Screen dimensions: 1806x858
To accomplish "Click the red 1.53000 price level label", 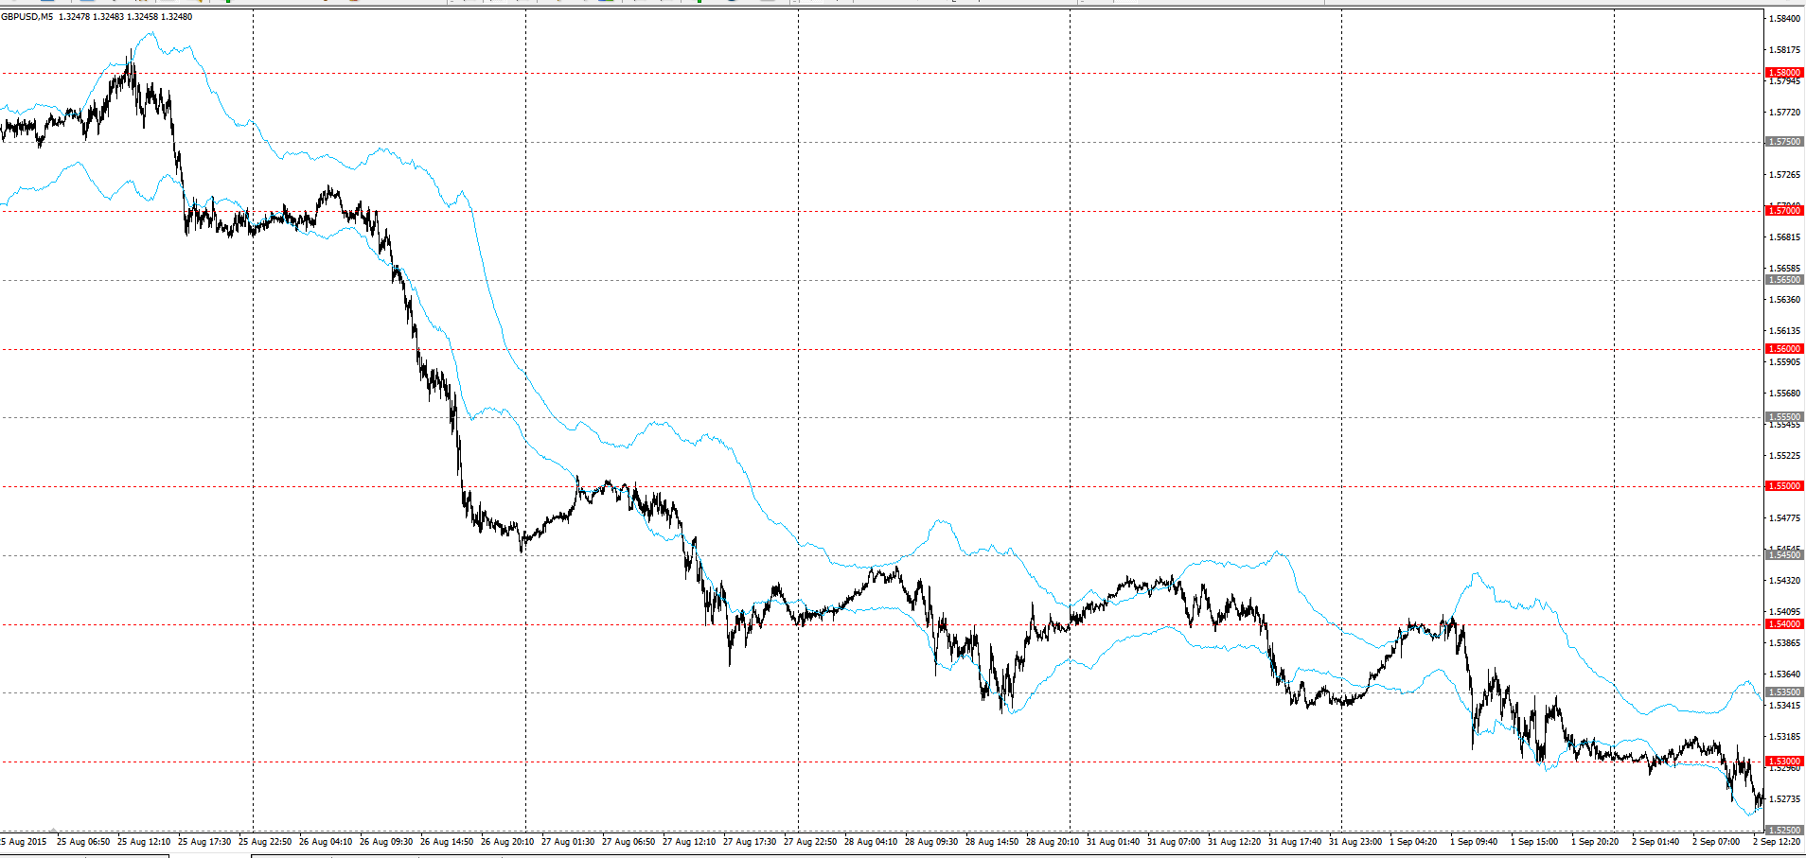I will pos(1784,762).
